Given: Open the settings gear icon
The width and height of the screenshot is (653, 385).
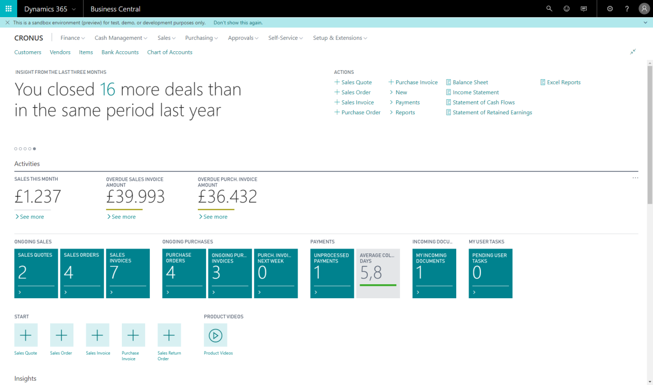Looking at the screenshot, I should click(610, 9).
